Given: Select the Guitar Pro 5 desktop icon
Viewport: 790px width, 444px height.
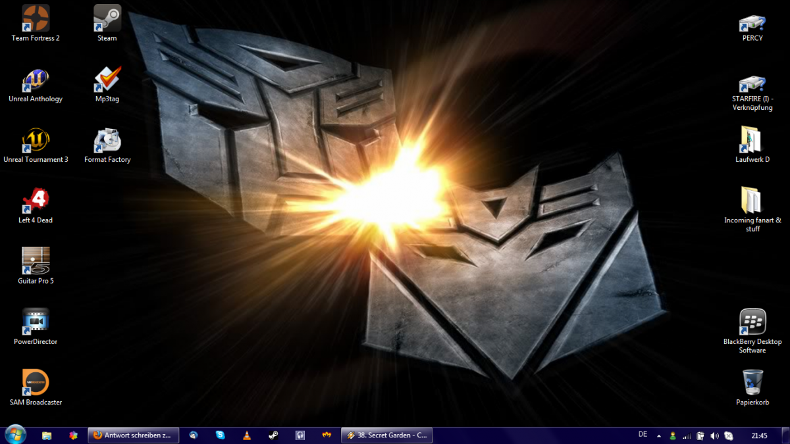Looking at the screenshot, I should [36, 261].
